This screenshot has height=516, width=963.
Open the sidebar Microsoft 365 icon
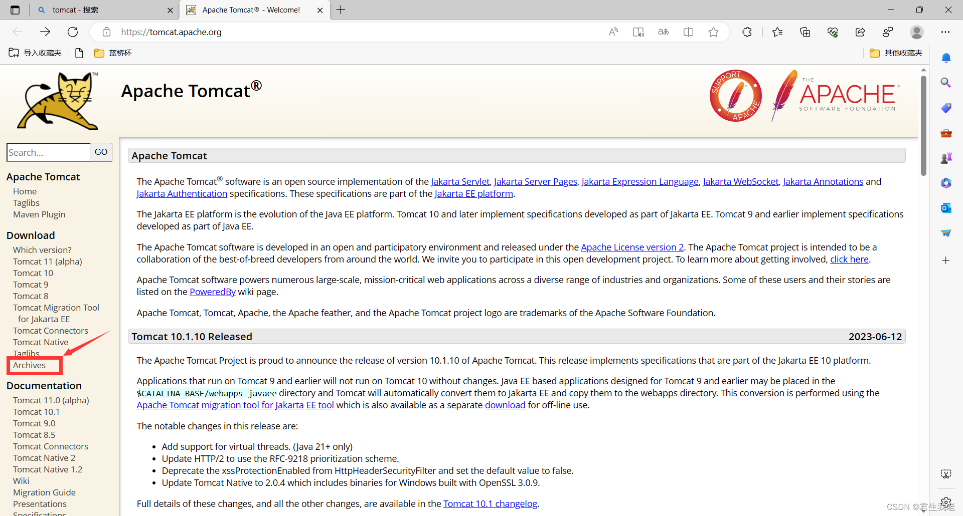(x=946, y=183)
